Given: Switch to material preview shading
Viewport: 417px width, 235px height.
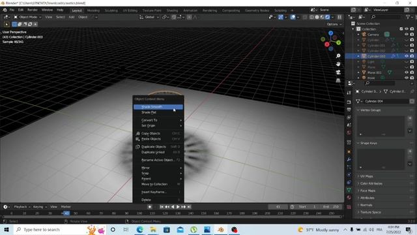Looking at the screenshot, I should [323, 17].
